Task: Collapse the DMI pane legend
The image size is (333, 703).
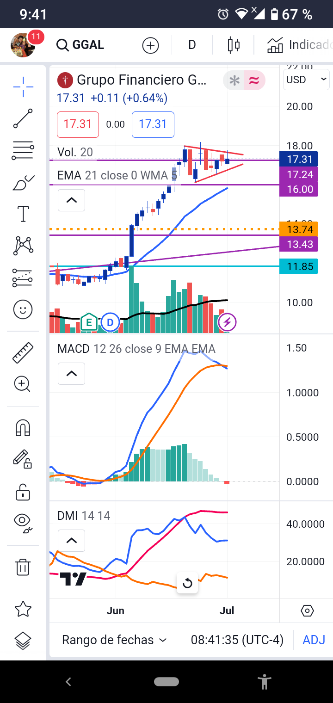Action: click(71, 540)
